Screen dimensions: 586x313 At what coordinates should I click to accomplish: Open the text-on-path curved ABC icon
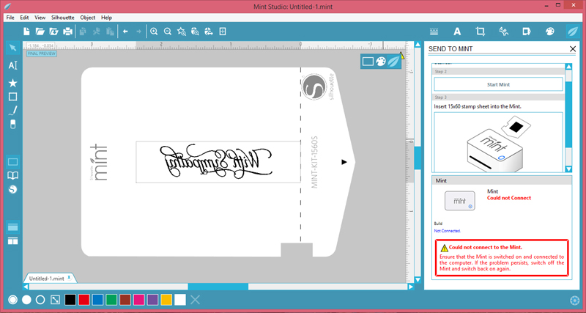tap(503, 32)
